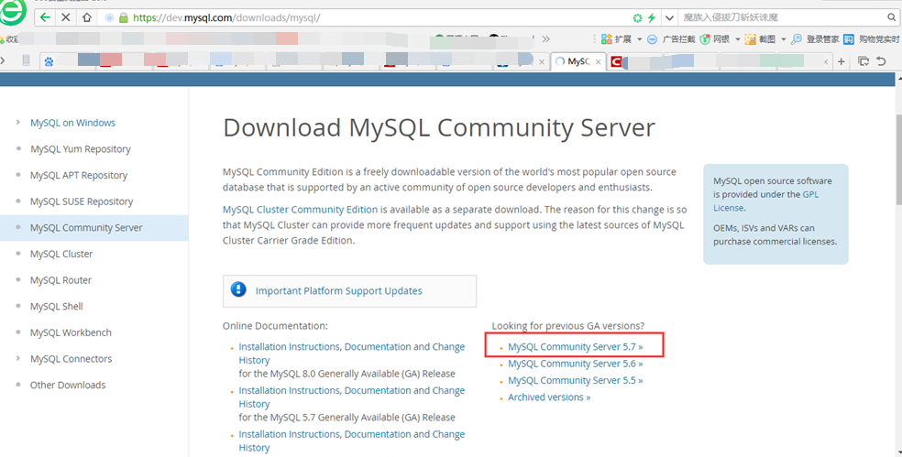Expand the 网银 dropdown arrow
This screenshot has width=902, height=457.
point(738,39)
